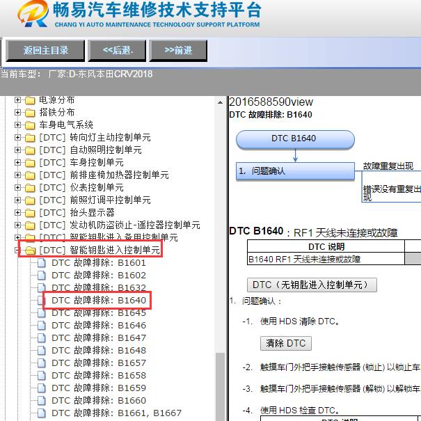
Task: Open DTC 故障排除: B1657
Action: pos(99,363)
